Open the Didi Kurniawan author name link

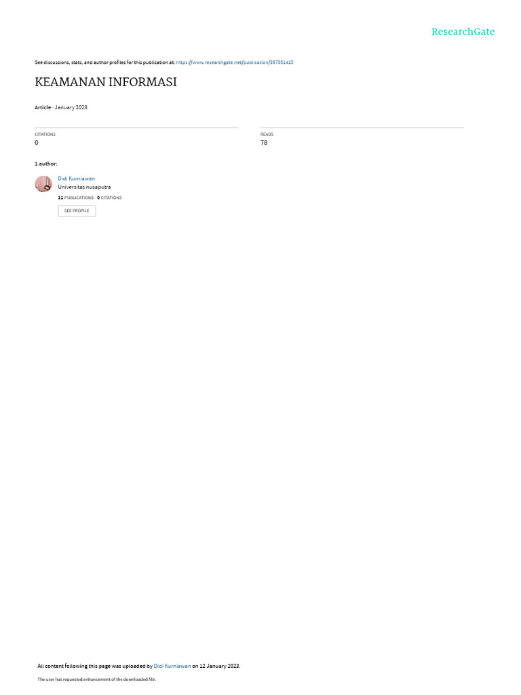point(76,179)
